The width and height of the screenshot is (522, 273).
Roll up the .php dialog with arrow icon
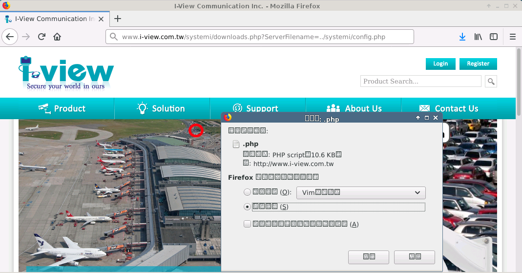click(x=418, y=118)
